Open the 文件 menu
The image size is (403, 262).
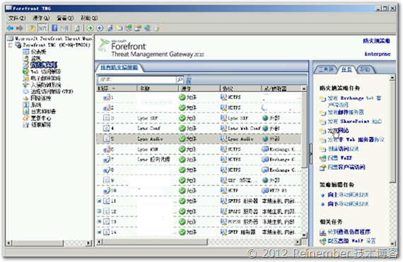(x=17, y=18)
